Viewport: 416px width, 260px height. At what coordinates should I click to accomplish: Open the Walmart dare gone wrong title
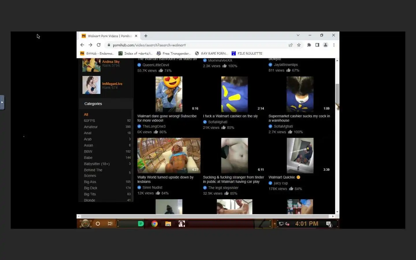167,118
